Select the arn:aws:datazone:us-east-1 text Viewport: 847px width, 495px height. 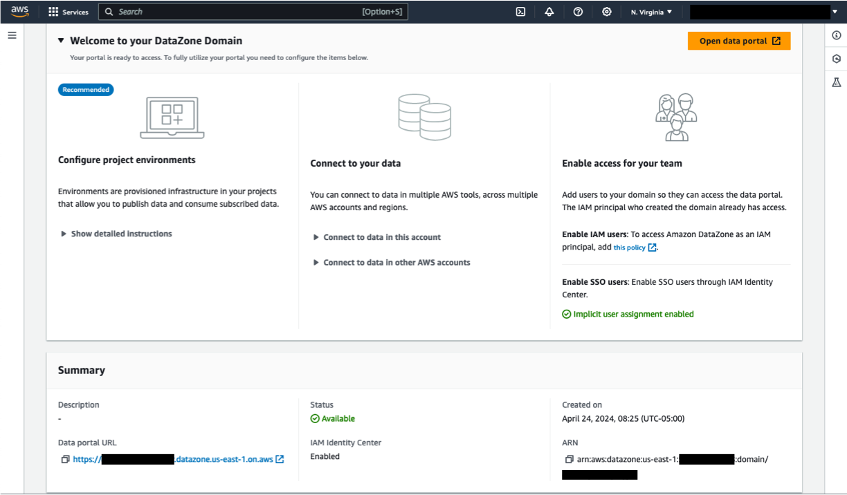pos(628,459)
